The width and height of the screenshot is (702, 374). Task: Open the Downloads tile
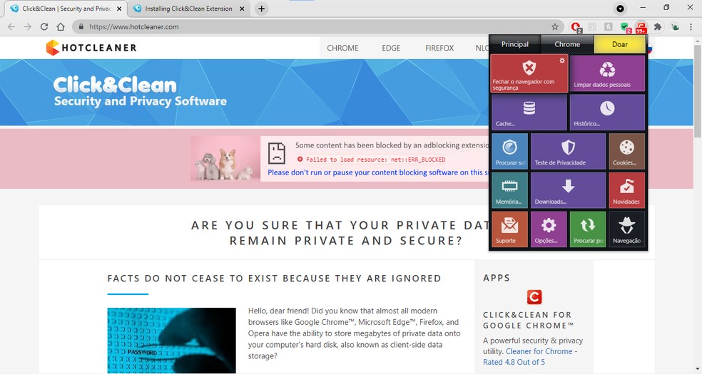point(568,190)
